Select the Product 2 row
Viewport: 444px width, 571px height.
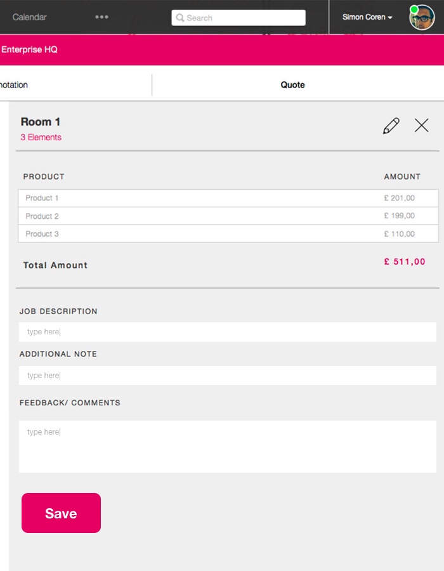(x=228, y=216)
